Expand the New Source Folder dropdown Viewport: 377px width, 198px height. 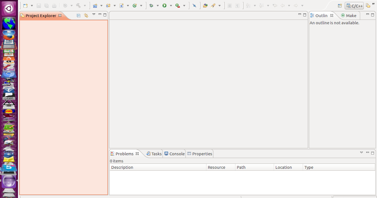point(114,6)
